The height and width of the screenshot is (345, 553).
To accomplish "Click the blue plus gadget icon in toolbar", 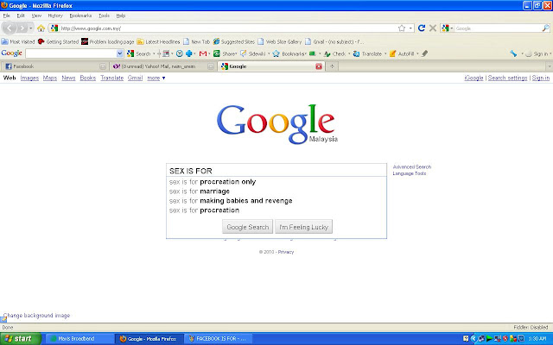I will click(189, 53).
